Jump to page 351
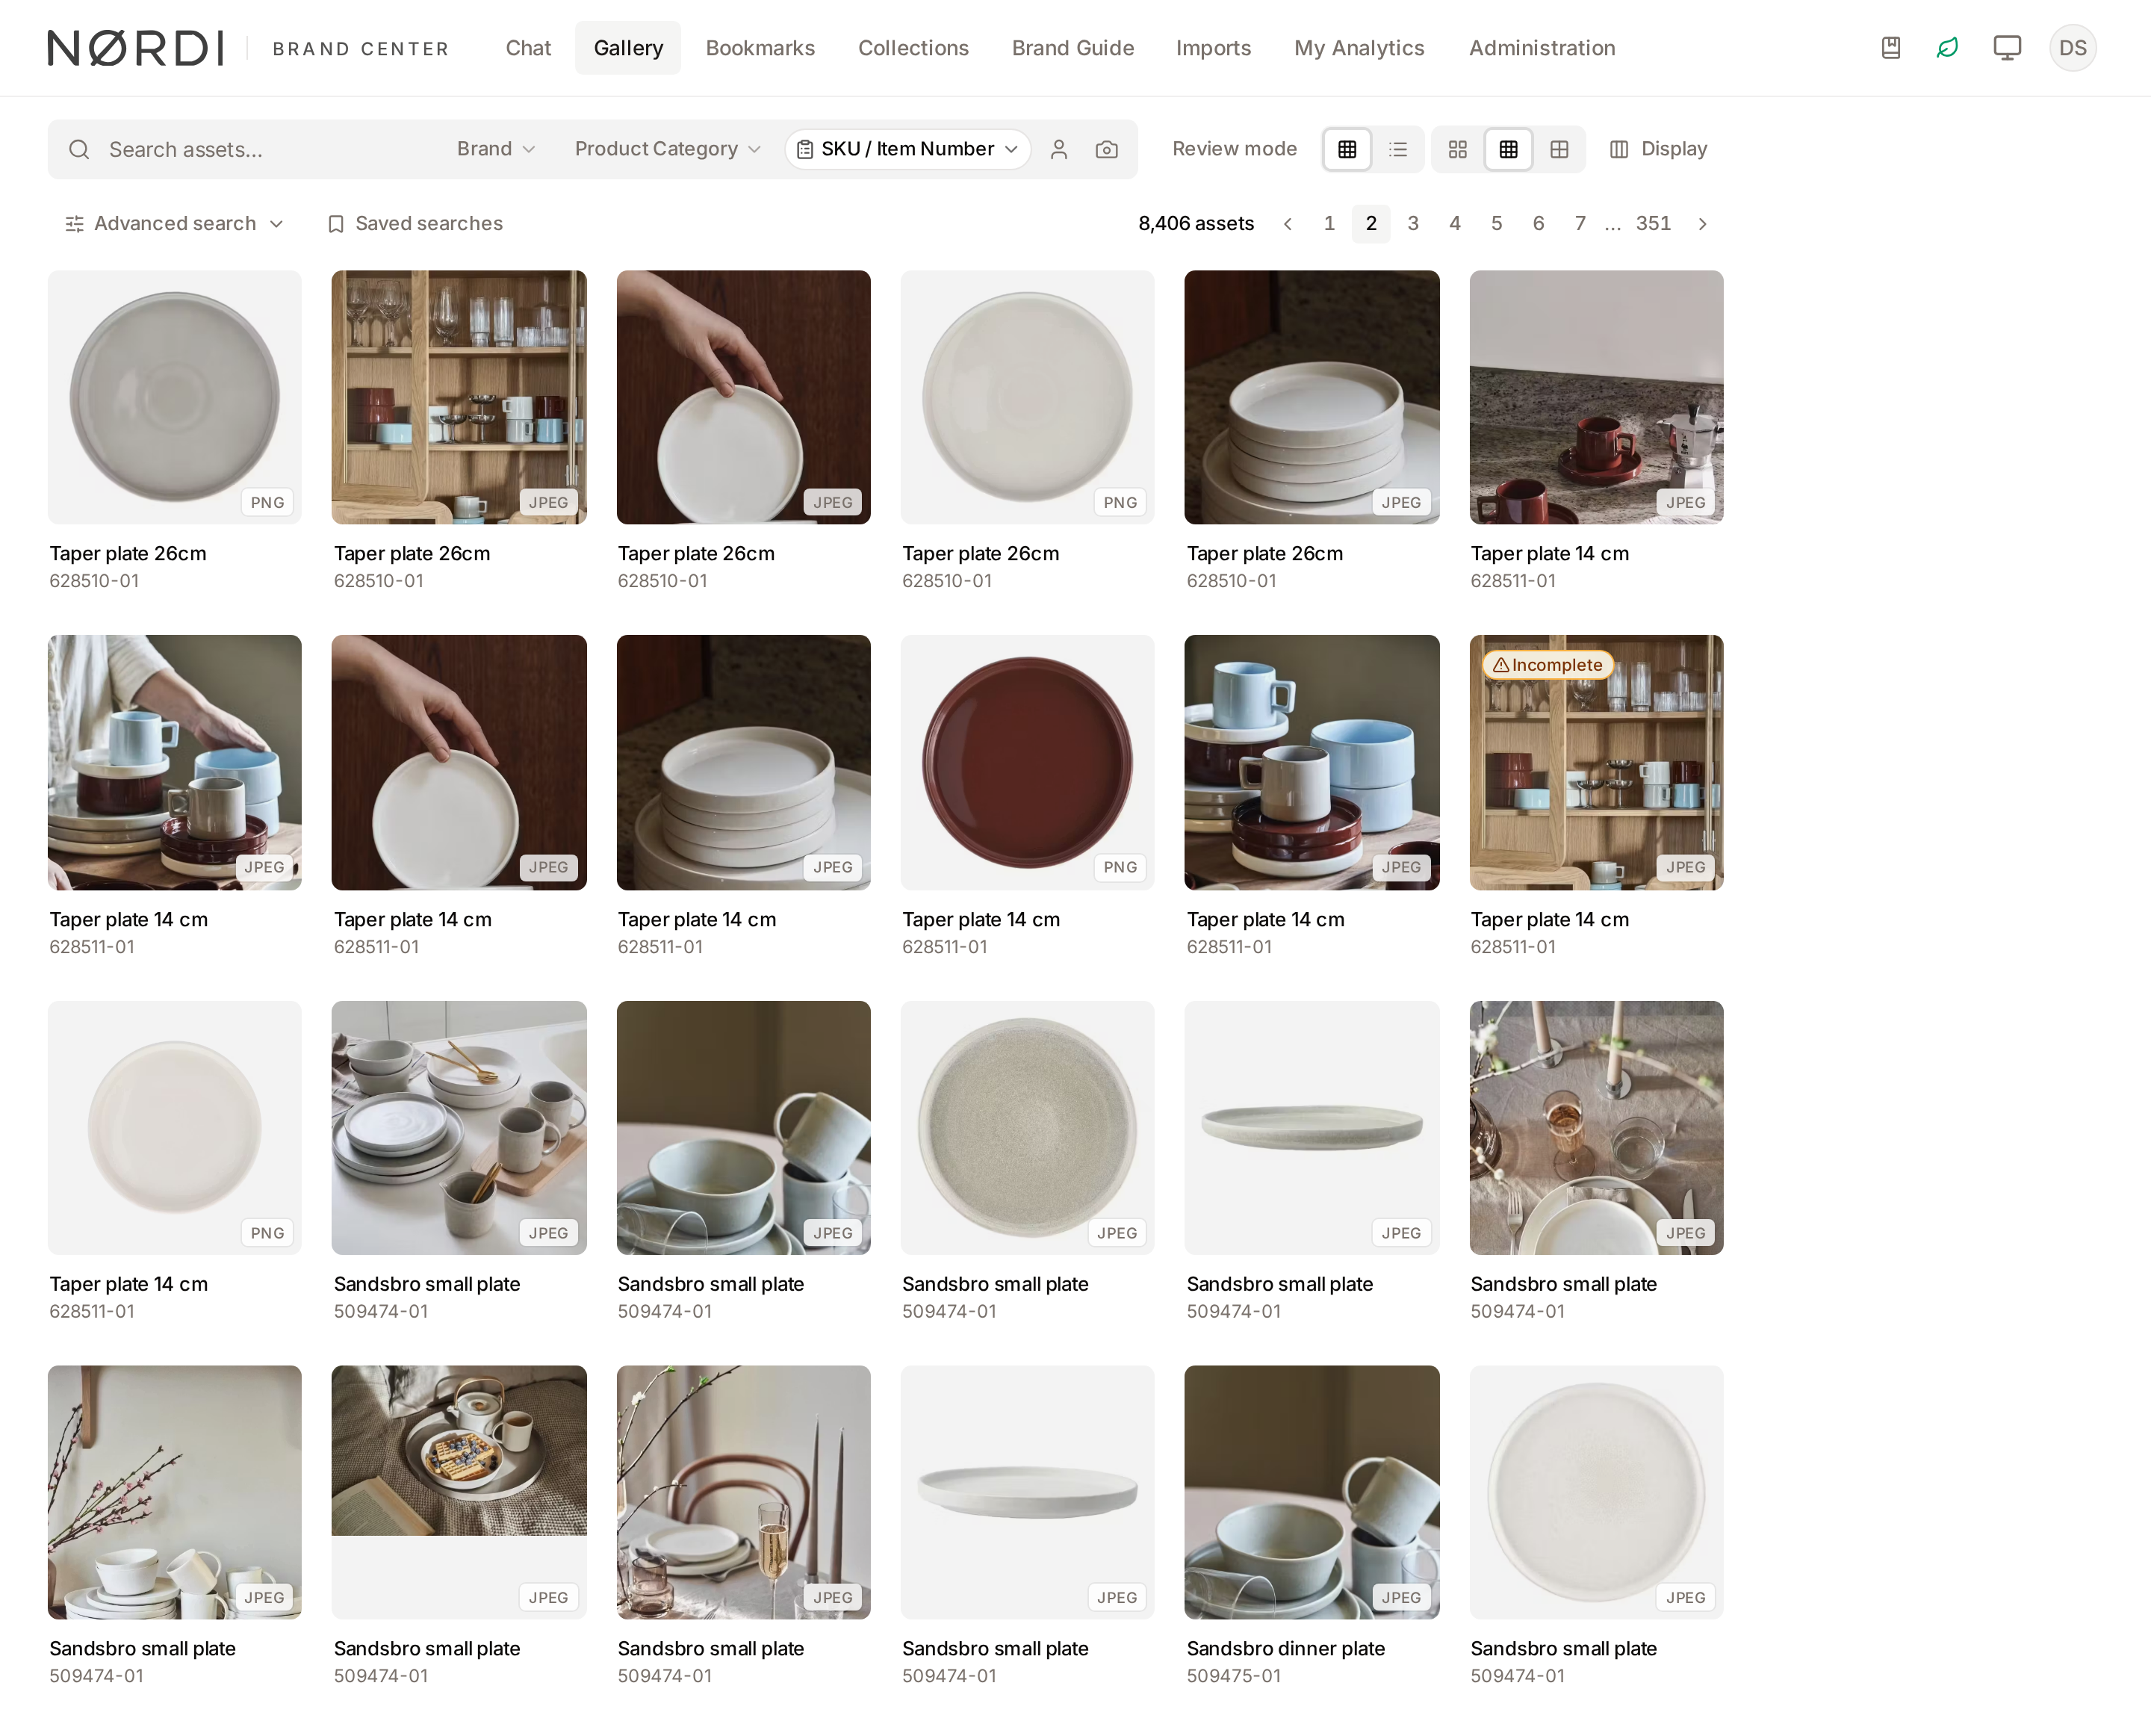The width and height of the screenshot is (2151, 1736). coord(1653,224)
